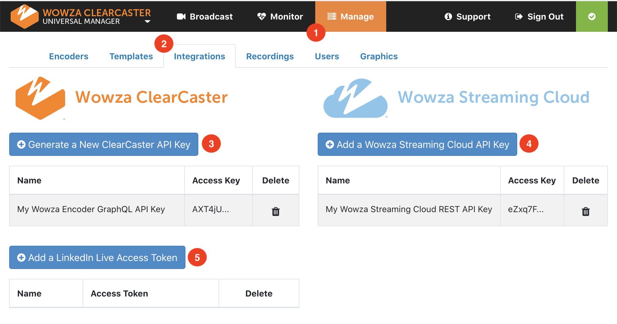Viewport: 617px width, 324px height.
Task: Click the 'Access Token' column header
Action: click(x=119, y=293)
